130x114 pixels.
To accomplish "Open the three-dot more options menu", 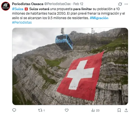I will click(126, 4).
